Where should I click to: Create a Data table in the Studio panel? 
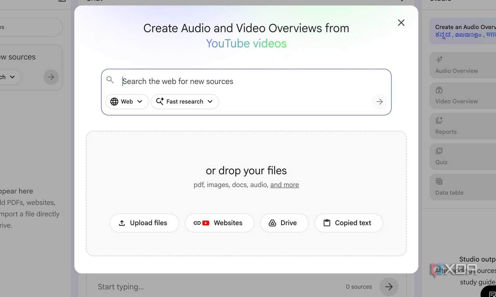pyautogui.click(x=463, y=187)
